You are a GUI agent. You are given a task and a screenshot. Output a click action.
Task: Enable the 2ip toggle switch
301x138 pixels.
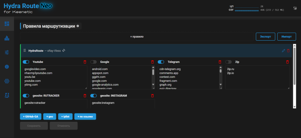228,62
